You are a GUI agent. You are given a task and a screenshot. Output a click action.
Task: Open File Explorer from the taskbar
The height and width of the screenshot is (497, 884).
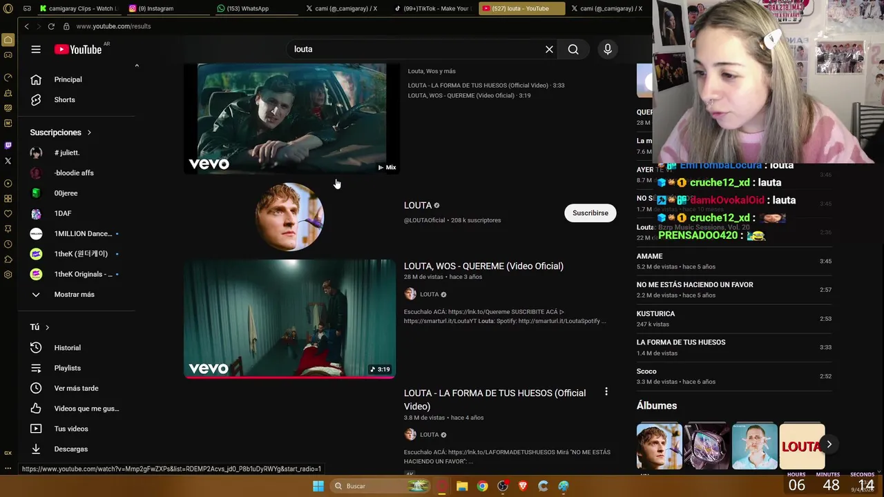coord(462,486)
